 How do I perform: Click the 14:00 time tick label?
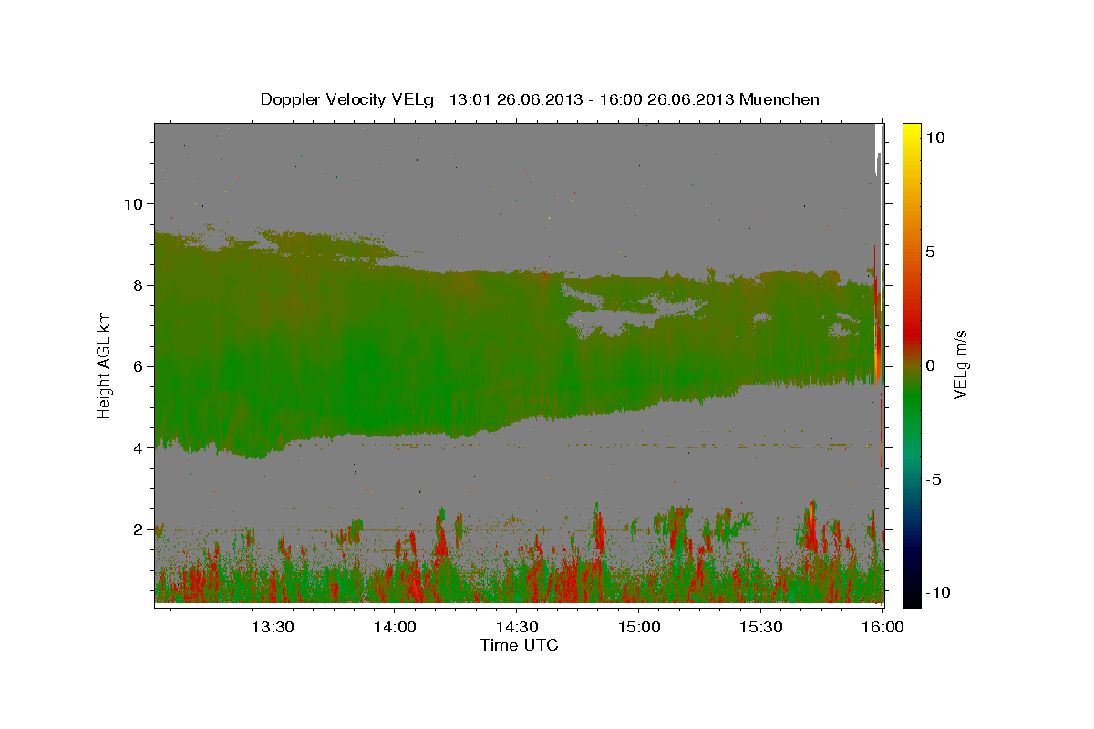coord(394,628)
